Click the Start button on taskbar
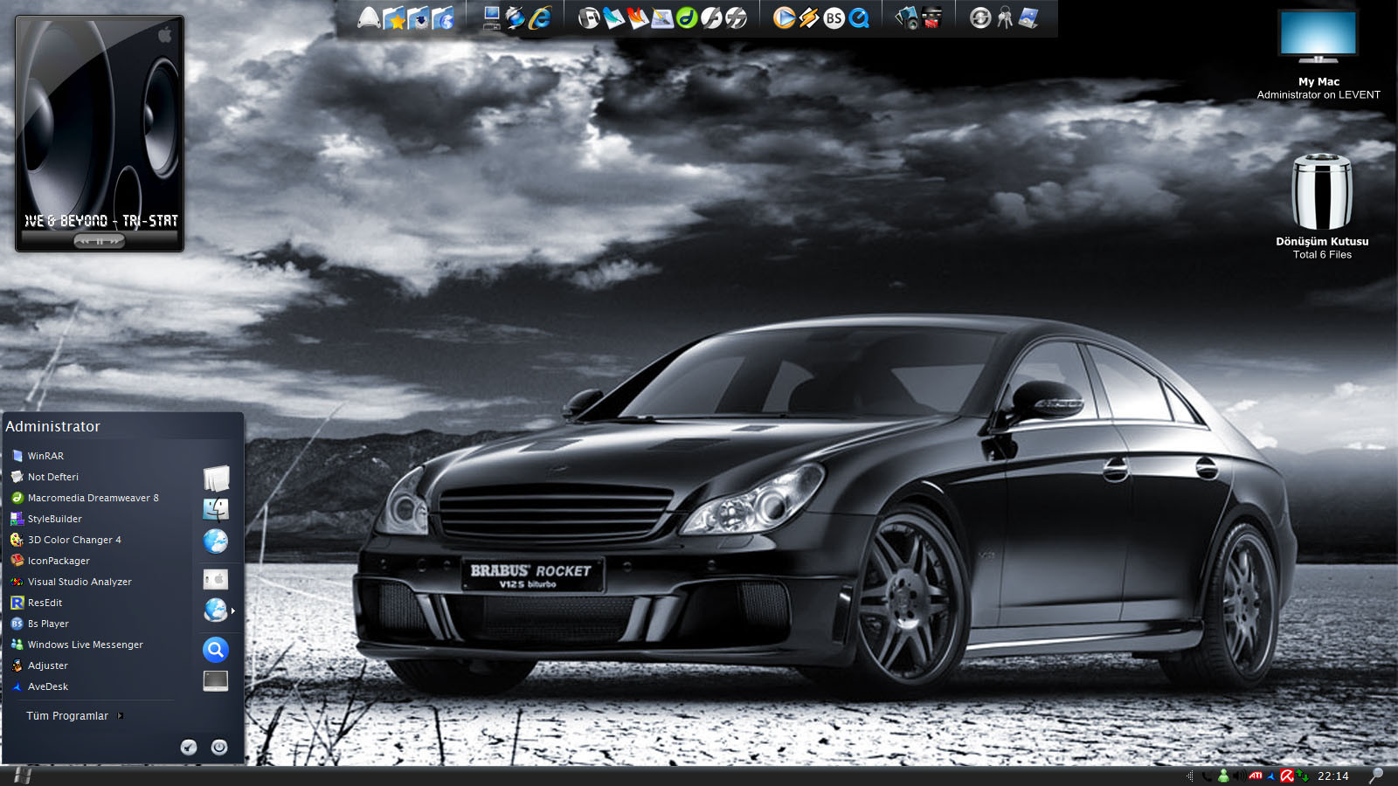The image size is (1398, 786). coord(23,776)
